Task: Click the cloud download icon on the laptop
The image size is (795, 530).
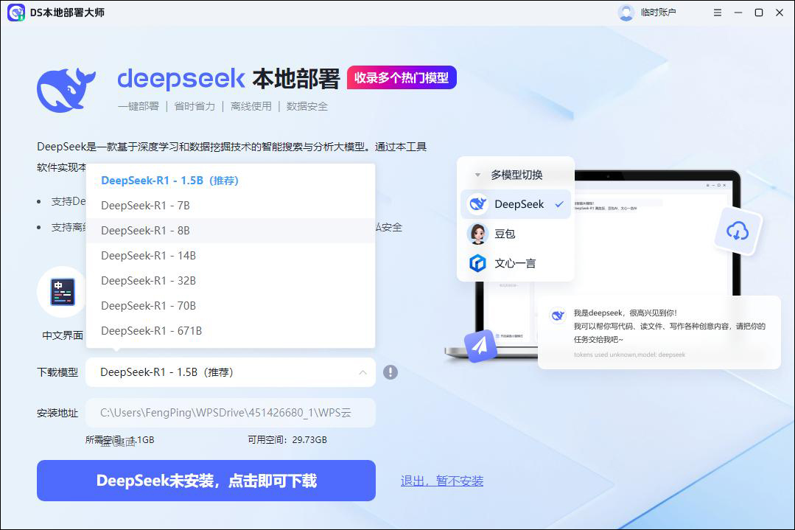Action: [737, 231]
